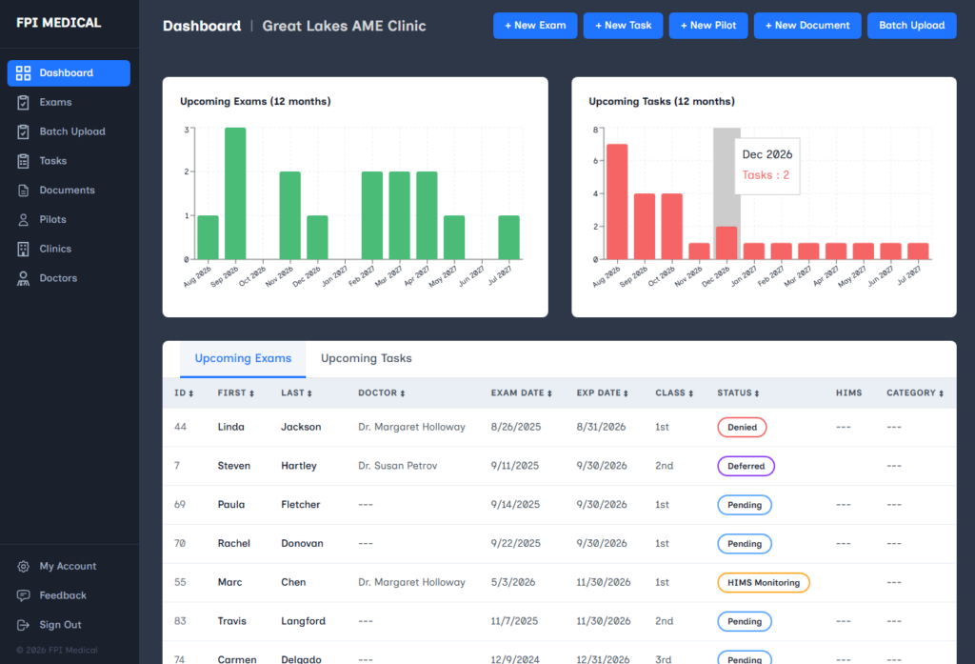This screenshot has width=975, height=664.
Task: Click exam date 9/22/2025
Action: tap(515, 543)
